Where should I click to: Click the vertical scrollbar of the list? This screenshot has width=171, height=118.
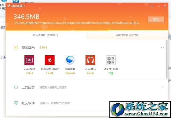click(x=167, y=59)
